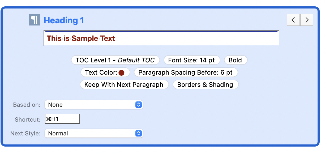This screenshot has width=325, height=154.
Task: Click the Heading 1 style title
Action: click(x=64, y=20)
